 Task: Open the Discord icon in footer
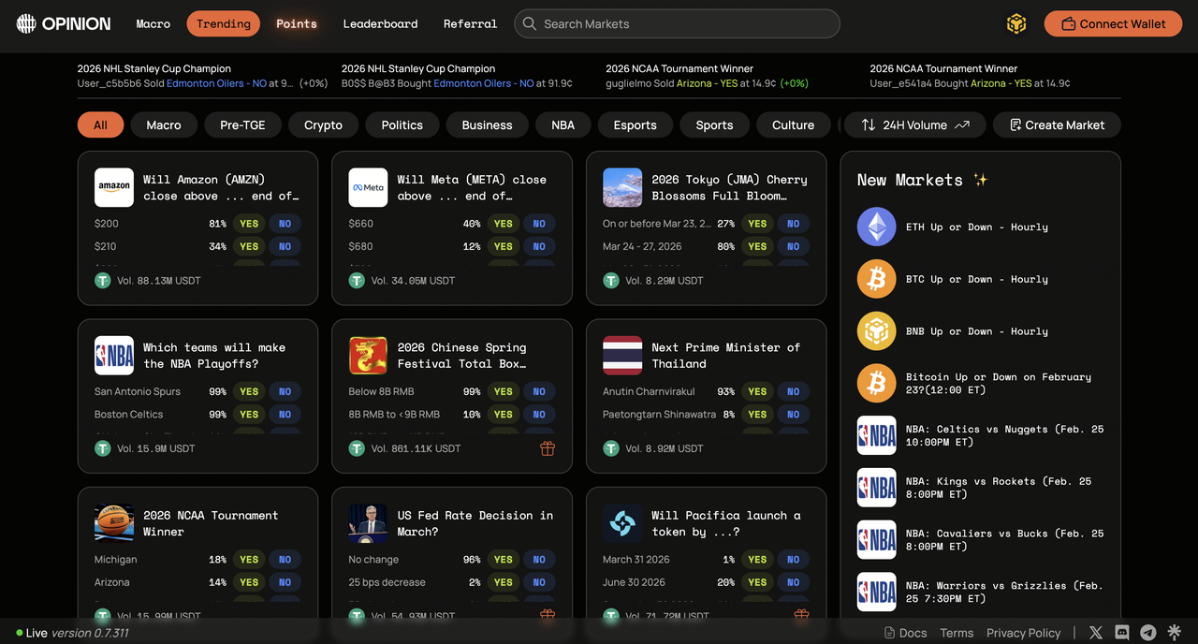coord(1122,633)
